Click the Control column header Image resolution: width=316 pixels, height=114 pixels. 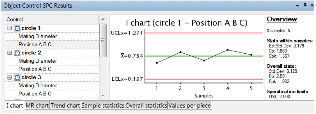point(52,20)
